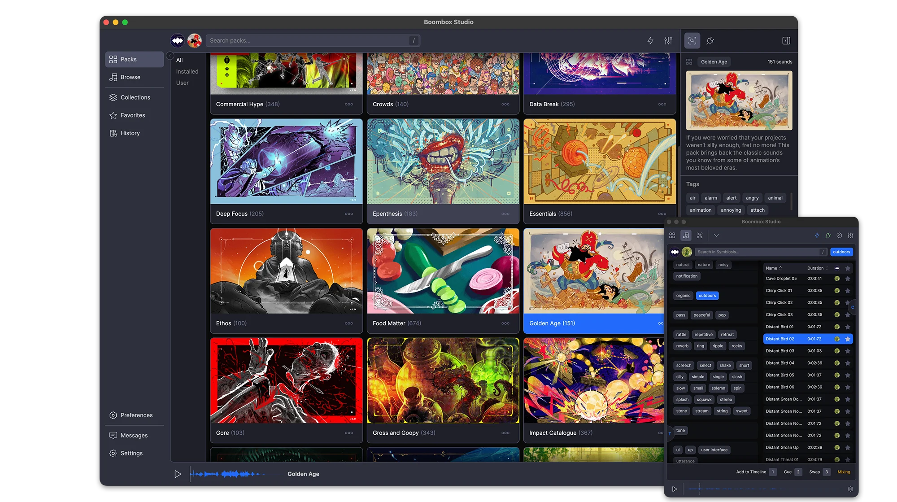The image size is (897, 502).
Task: Collapse the sidebar with the chevron button
Action: coord(170,56)
